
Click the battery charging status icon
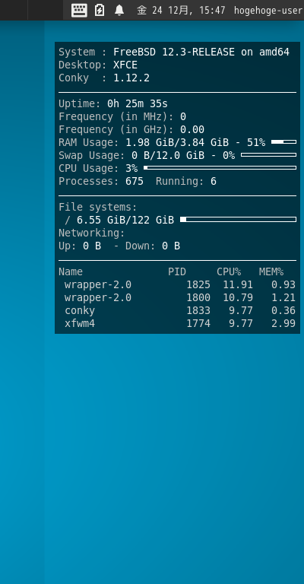point(100,10)
